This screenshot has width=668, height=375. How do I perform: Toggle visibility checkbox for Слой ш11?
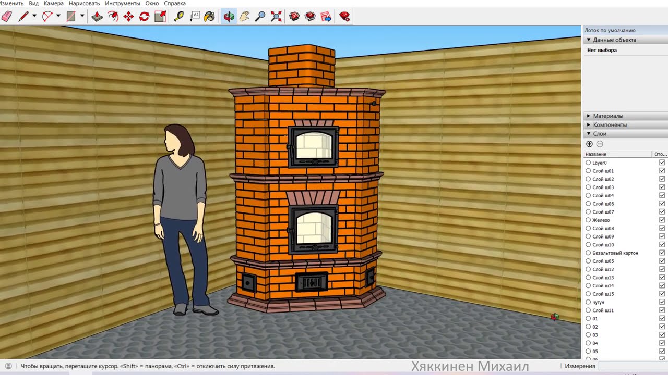click(x=662, y=310)
